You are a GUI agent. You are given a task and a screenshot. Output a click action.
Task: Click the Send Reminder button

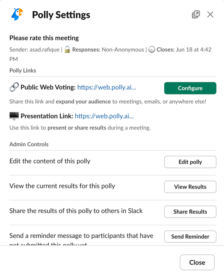pyautogui.click(x=190, y=236)
